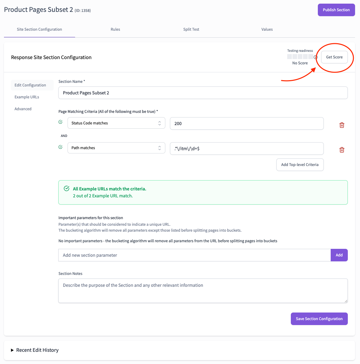Focus the Section Name input field
This screenshot has width=360, height=364.
coord(203,93)
